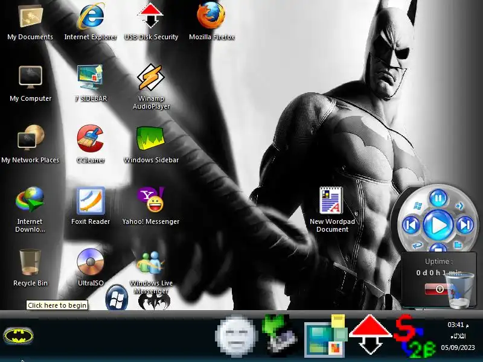Open the Batman logo Start button
Image resolution: width=483 pixels, height=362 pixels.
click(19, 335)
